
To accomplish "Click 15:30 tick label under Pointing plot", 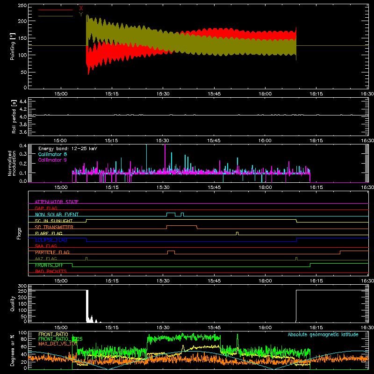I will [163, 94].
